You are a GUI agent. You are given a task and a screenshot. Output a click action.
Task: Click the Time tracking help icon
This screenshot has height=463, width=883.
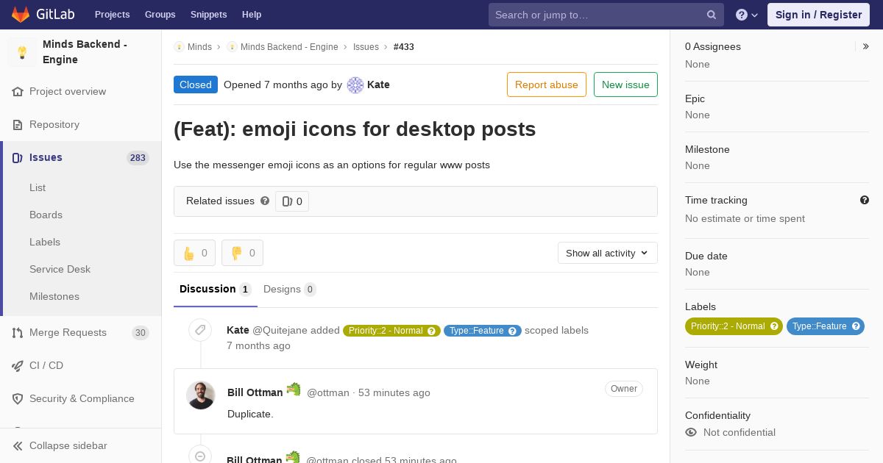pos(865,200)
